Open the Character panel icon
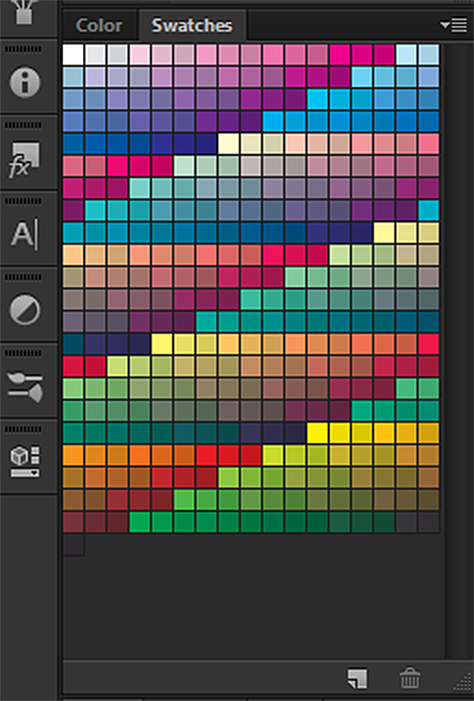The image size is (474, 701). pos(27,235)
